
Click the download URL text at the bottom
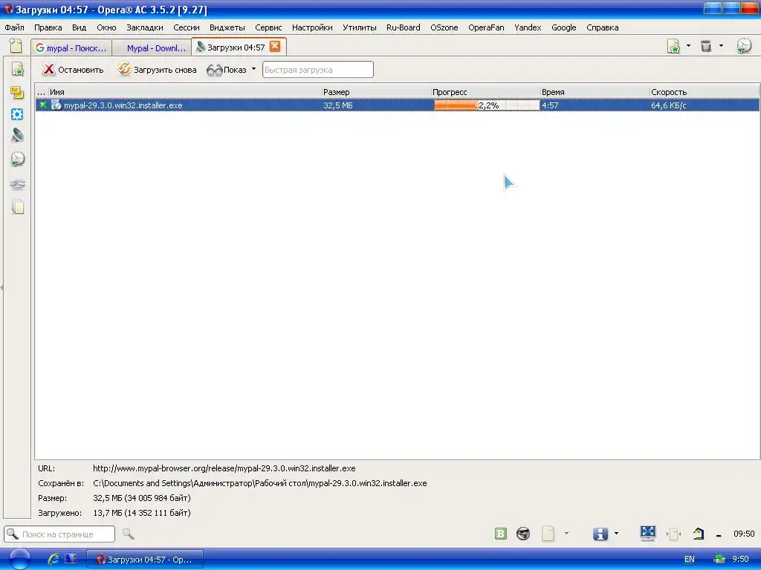click(x=224, y=468)
